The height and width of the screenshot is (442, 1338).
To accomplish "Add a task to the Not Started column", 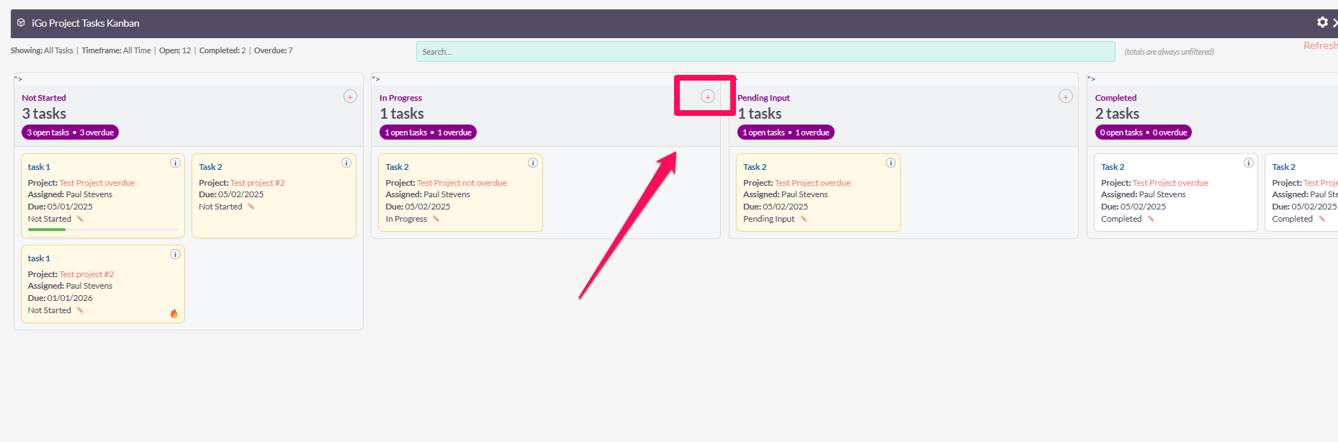I will (x=350, y=96).
